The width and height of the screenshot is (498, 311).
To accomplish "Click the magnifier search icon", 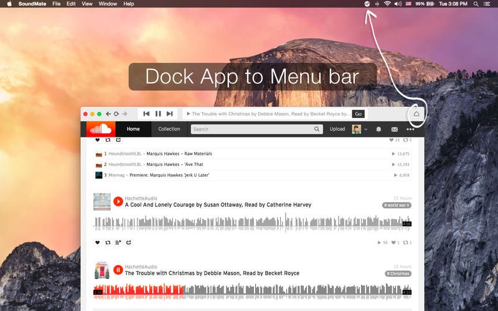I will (x=317, y=129).
